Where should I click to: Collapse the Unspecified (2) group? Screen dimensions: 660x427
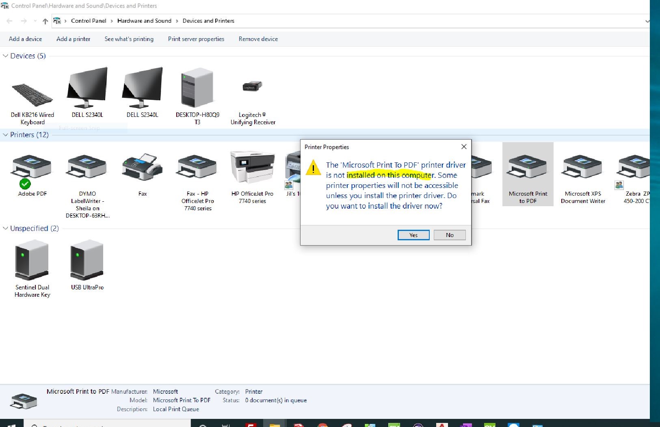coord(5,229)
